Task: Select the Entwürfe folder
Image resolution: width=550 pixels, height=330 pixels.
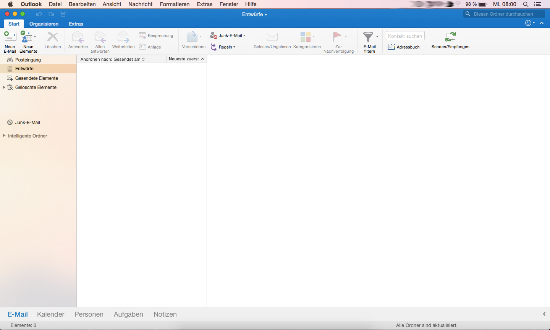Action: (x=38, y=69)
